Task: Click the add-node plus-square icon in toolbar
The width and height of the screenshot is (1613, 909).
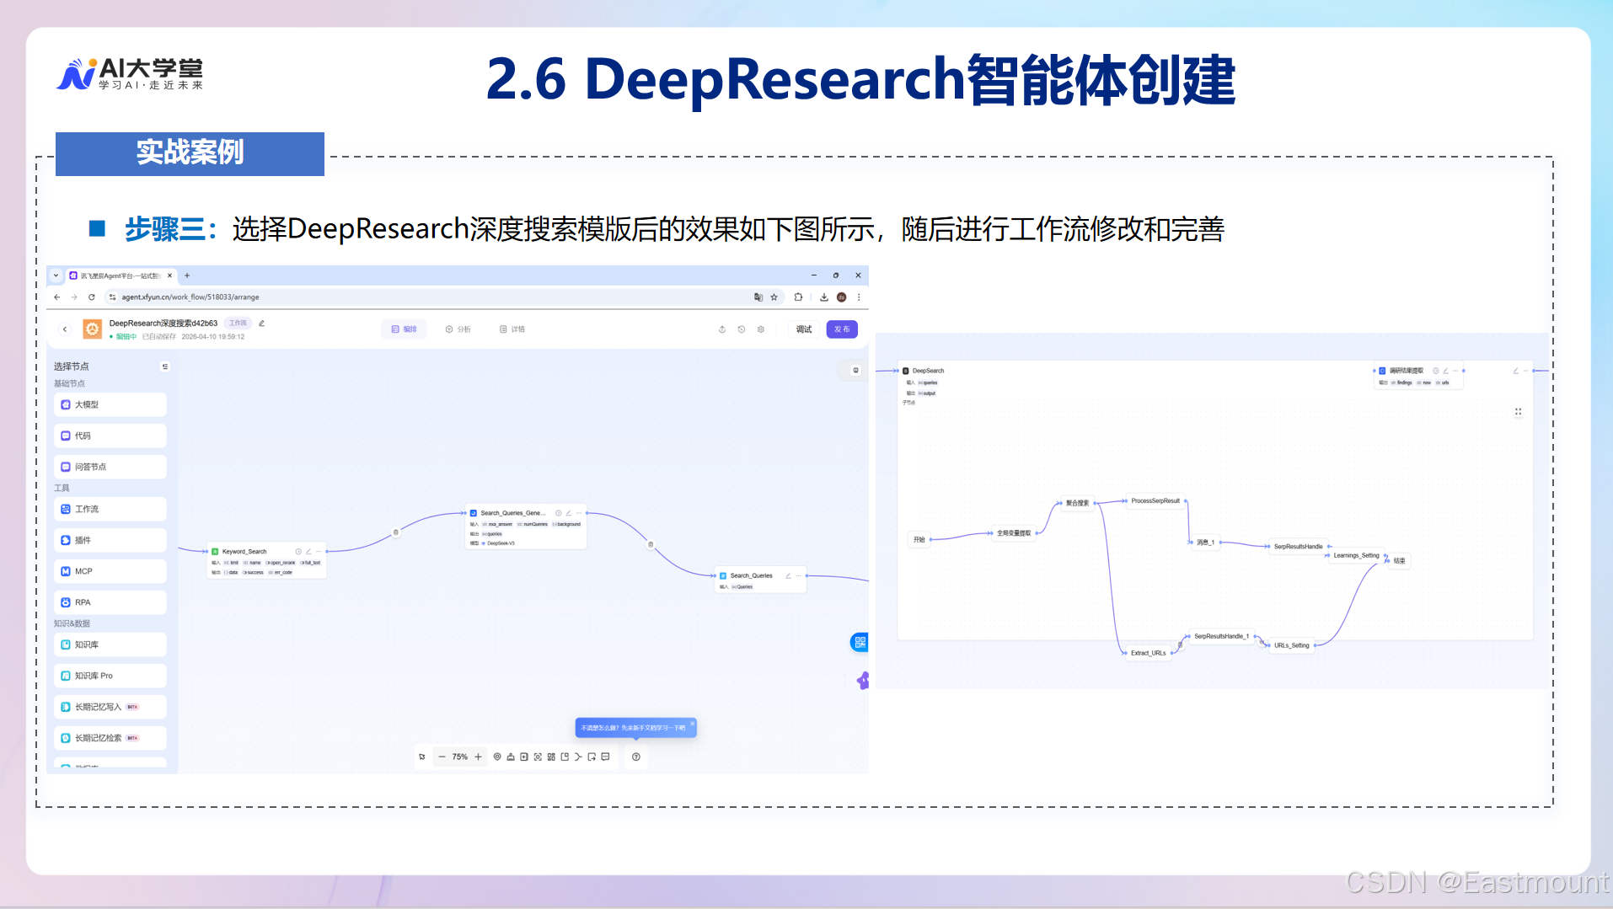Action: [524, 757]
